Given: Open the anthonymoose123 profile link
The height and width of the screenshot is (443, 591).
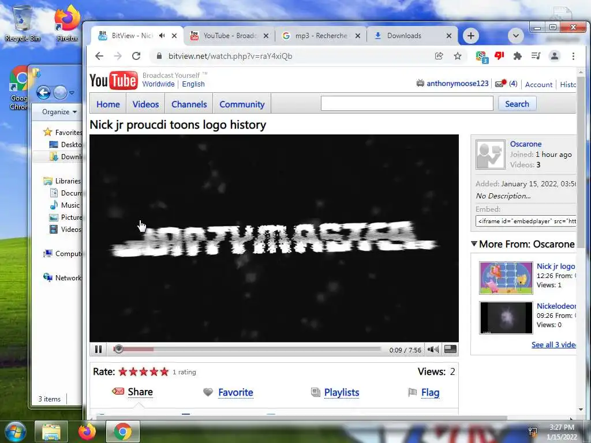Looking at the screenshot, I should (457, 83).
